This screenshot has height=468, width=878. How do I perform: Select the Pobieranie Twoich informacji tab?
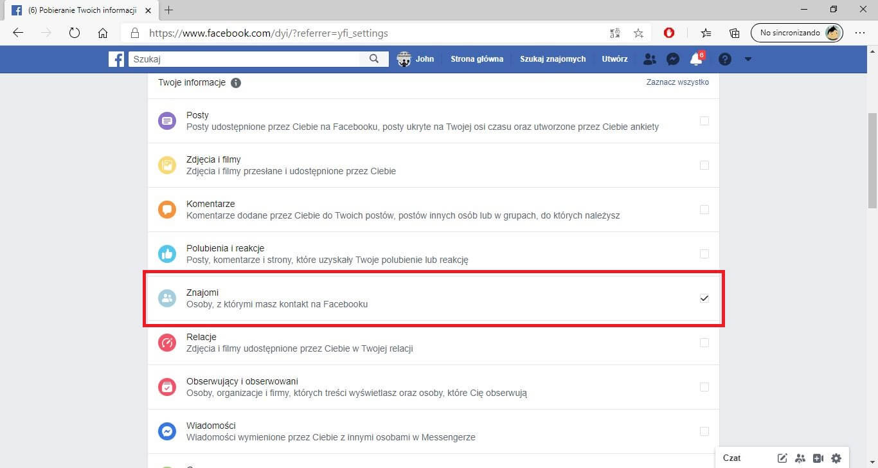[80, 10]
